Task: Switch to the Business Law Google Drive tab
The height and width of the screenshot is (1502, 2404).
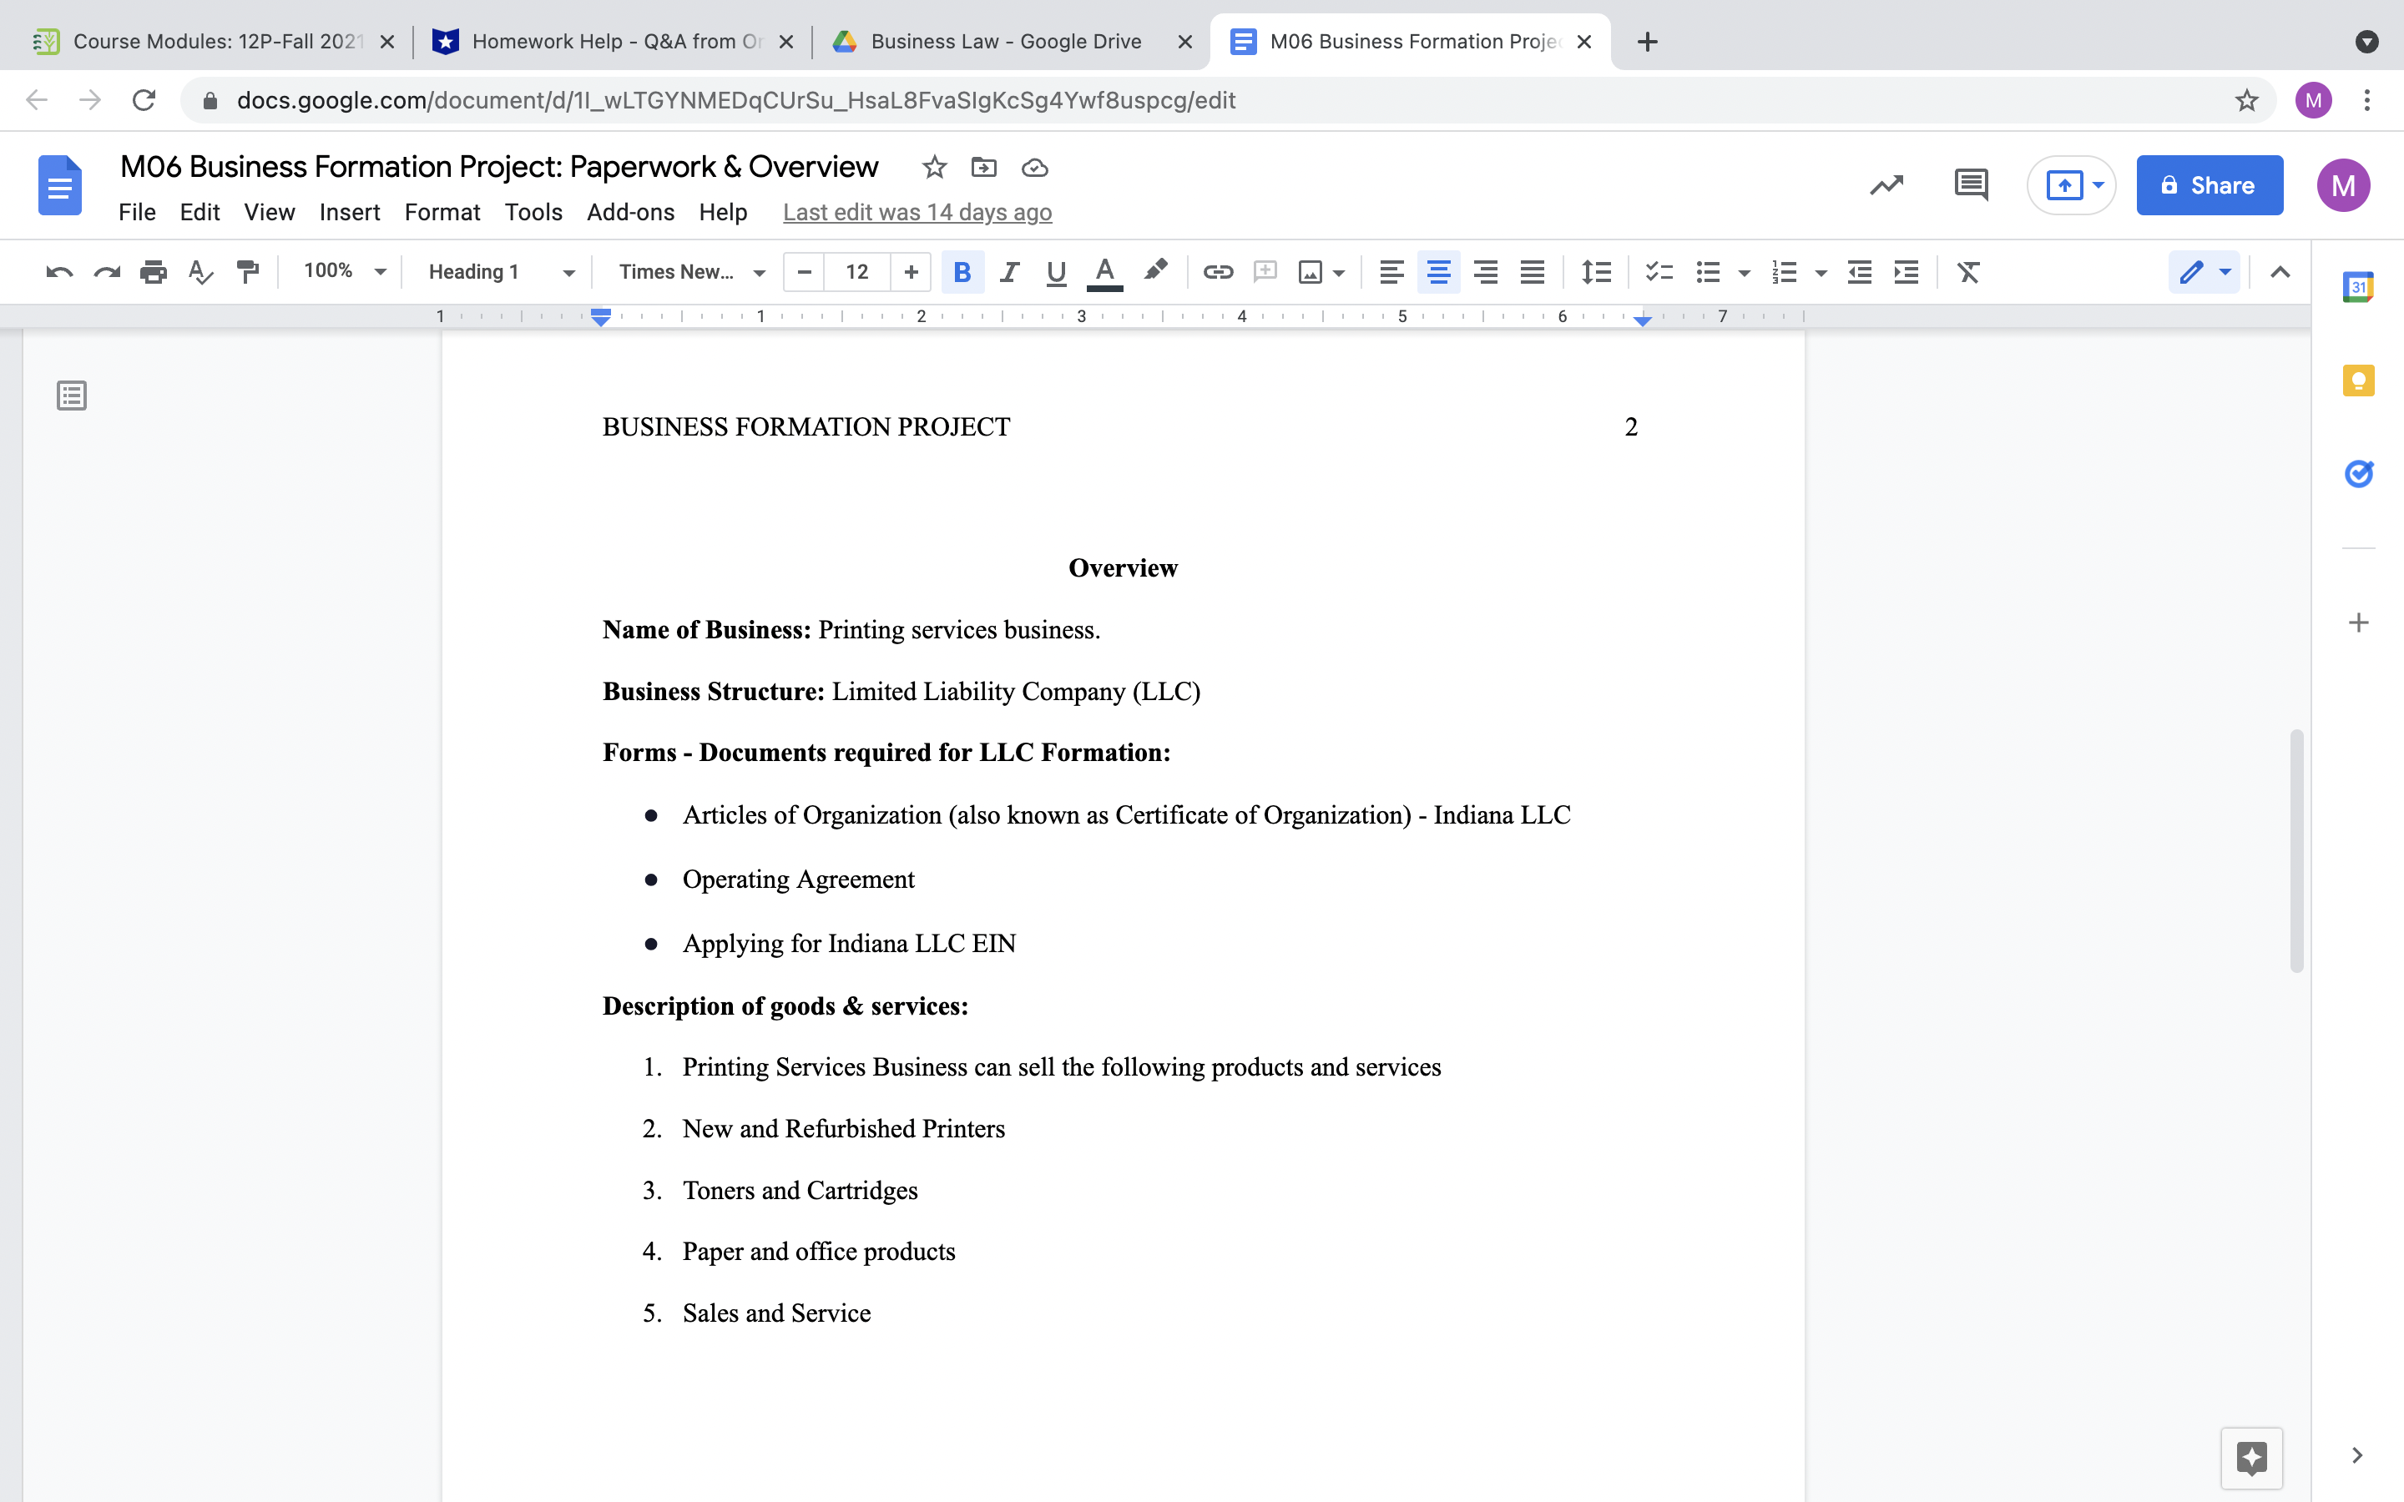Action: [1005, 41]
